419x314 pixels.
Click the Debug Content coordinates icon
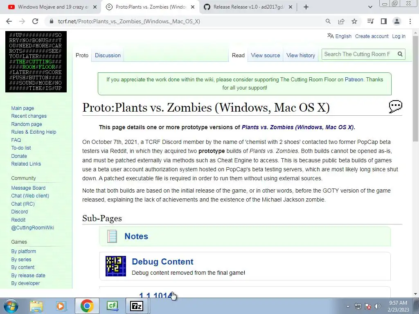click(116, 266)
